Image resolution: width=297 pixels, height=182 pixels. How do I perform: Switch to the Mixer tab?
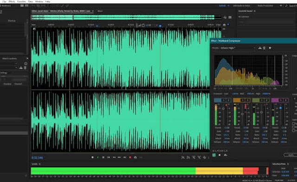pos(100,11)
